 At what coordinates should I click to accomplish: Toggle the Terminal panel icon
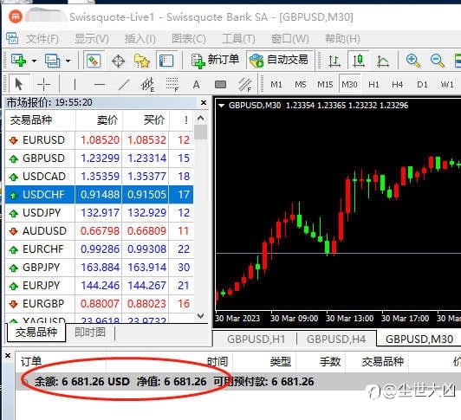[x=166, y=61]
